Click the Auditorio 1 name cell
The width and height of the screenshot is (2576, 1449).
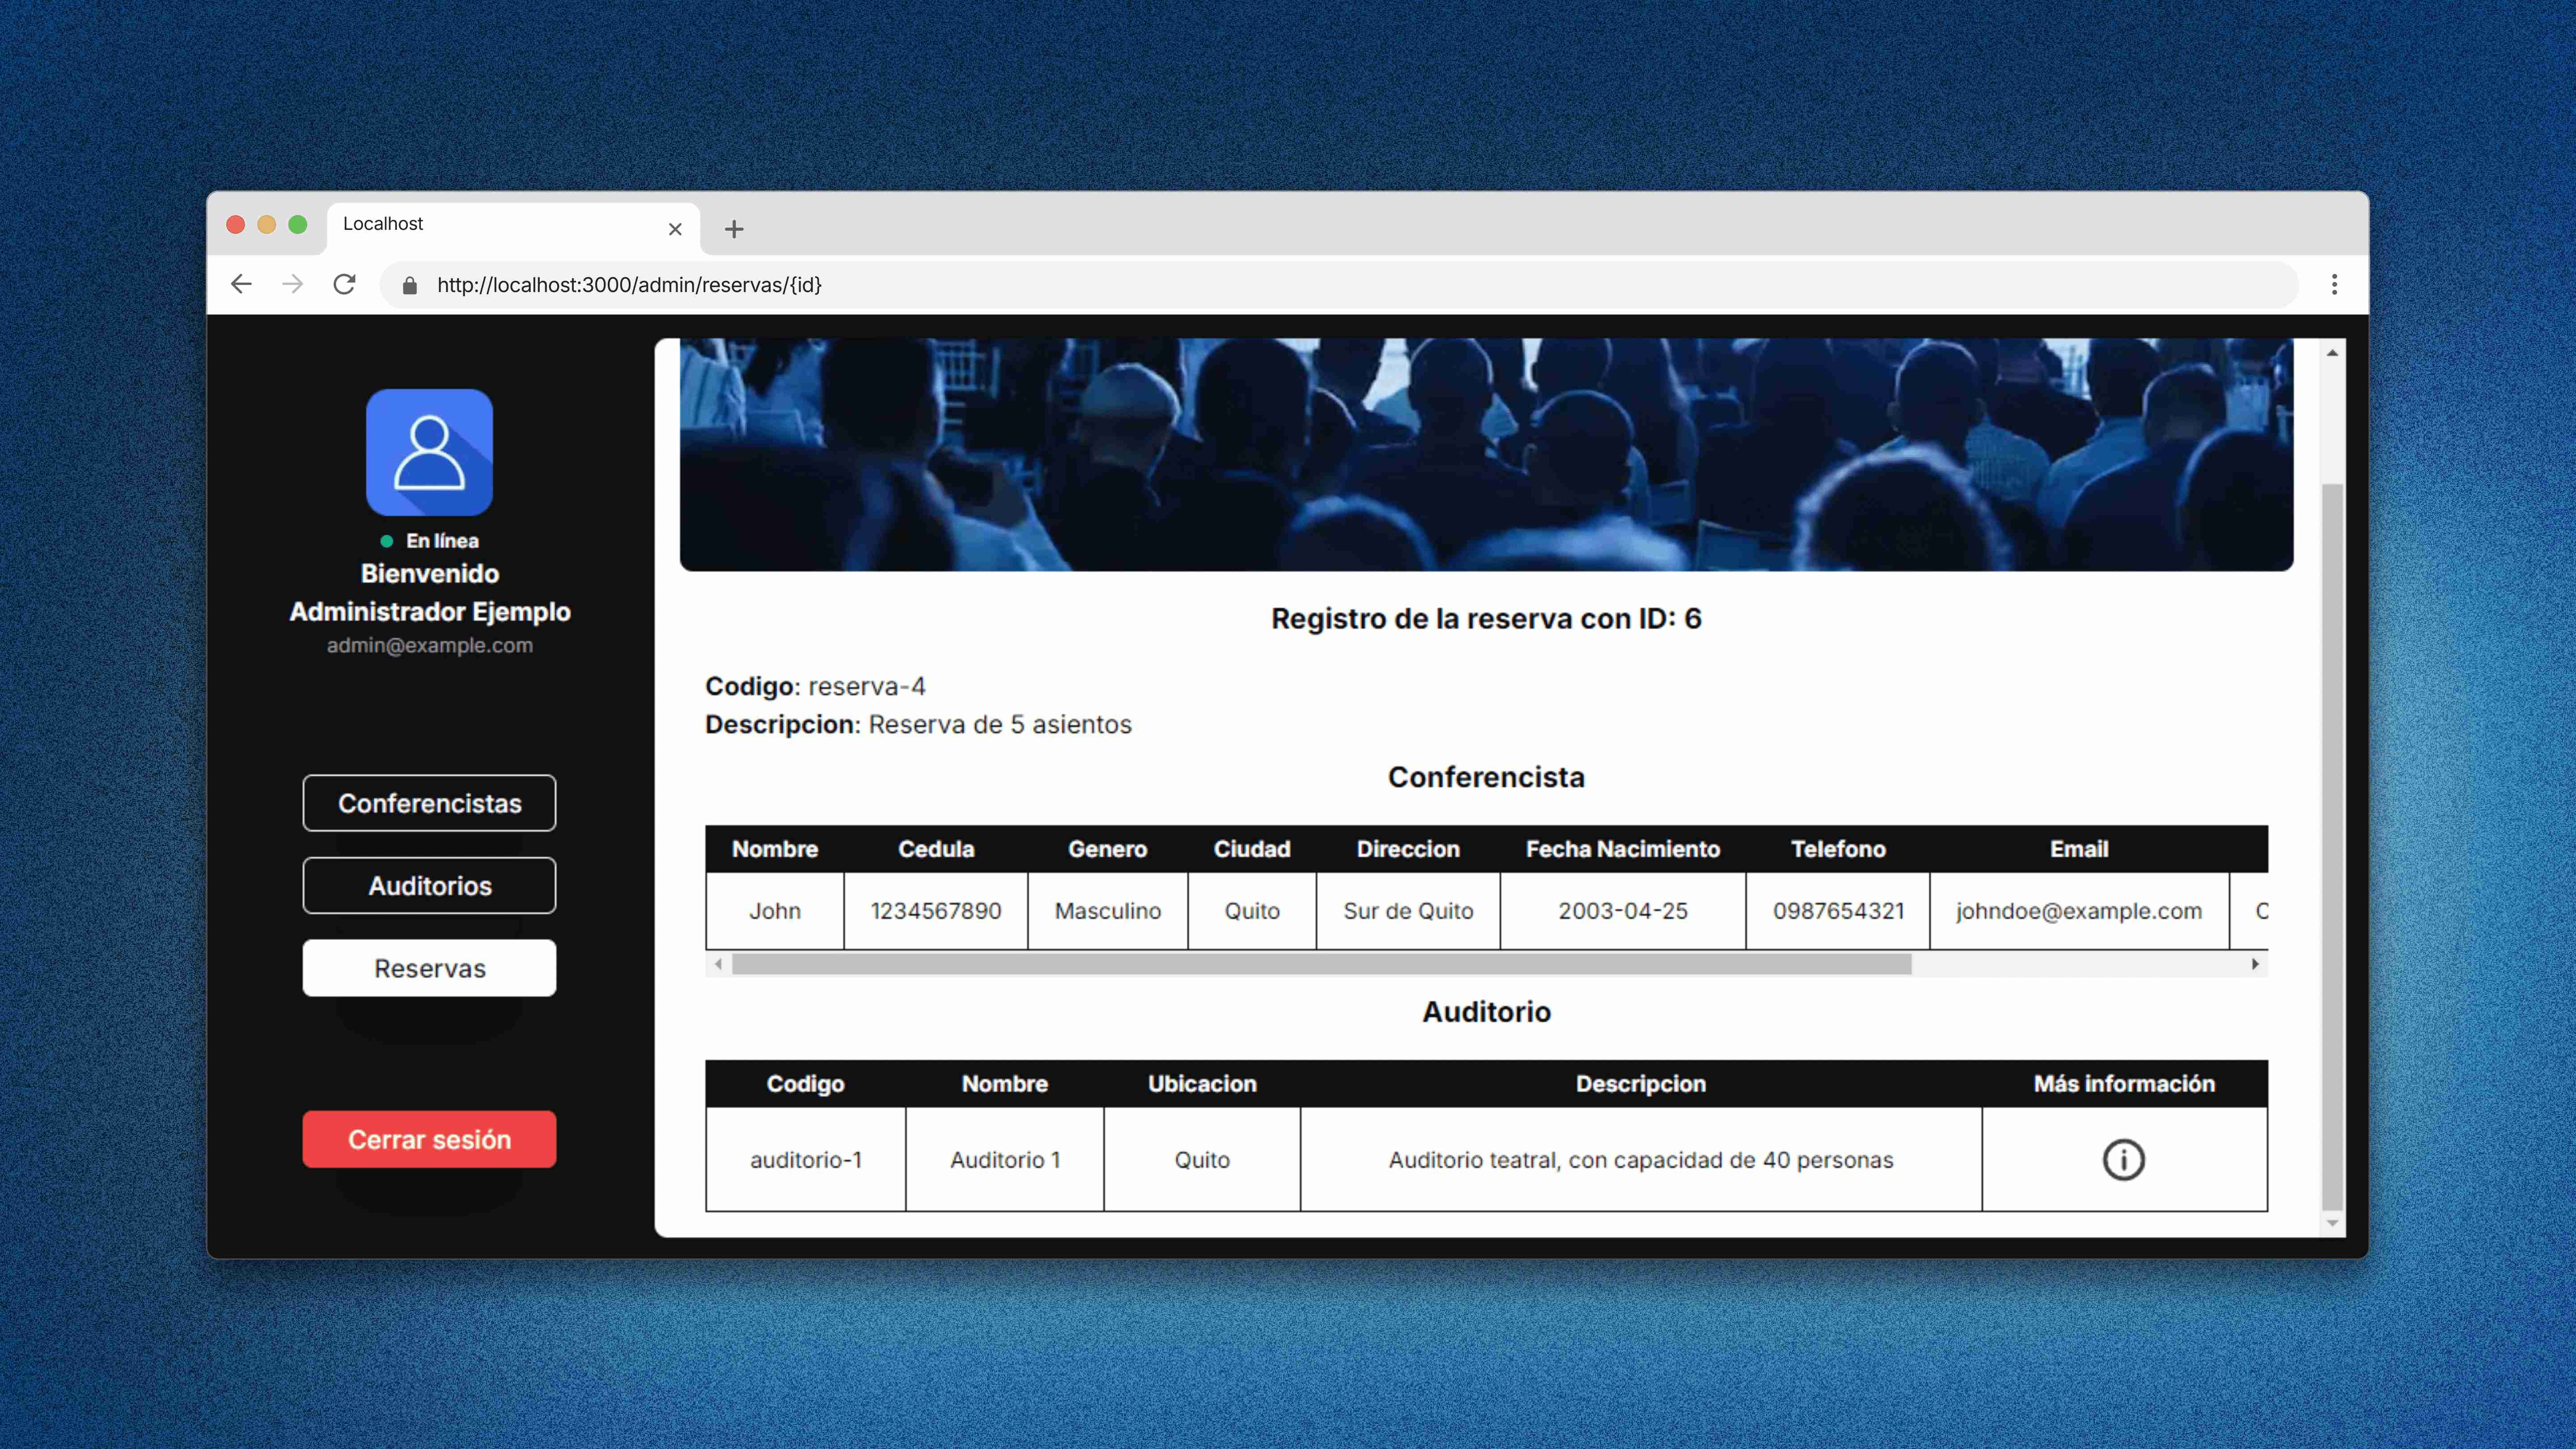point(1004,1160)
